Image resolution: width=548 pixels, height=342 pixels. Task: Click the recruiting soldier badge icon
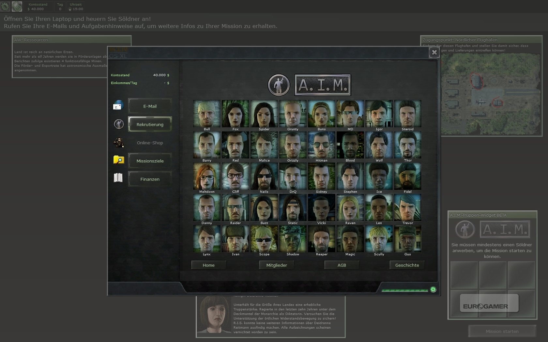coord(119,124)
